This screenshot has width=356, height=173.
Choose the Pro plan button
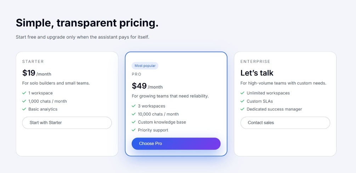pyautogui.click(x=176, y=144)
